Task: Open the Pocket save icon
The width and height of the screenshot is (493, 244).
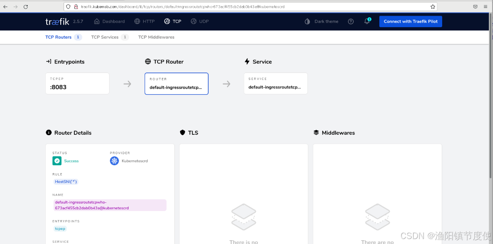Action: point(476,7)
